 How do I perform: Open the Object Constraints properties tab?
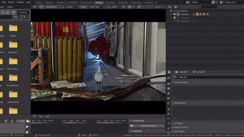pos(169,129)
